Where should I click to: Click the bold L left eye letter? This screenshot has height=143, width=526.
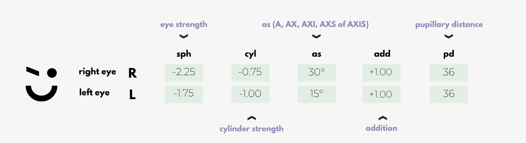pos(132,95)
